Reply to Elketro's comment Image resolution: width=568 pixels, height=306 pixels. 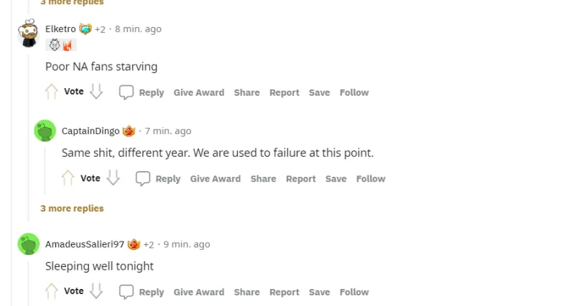coord(141,92)
